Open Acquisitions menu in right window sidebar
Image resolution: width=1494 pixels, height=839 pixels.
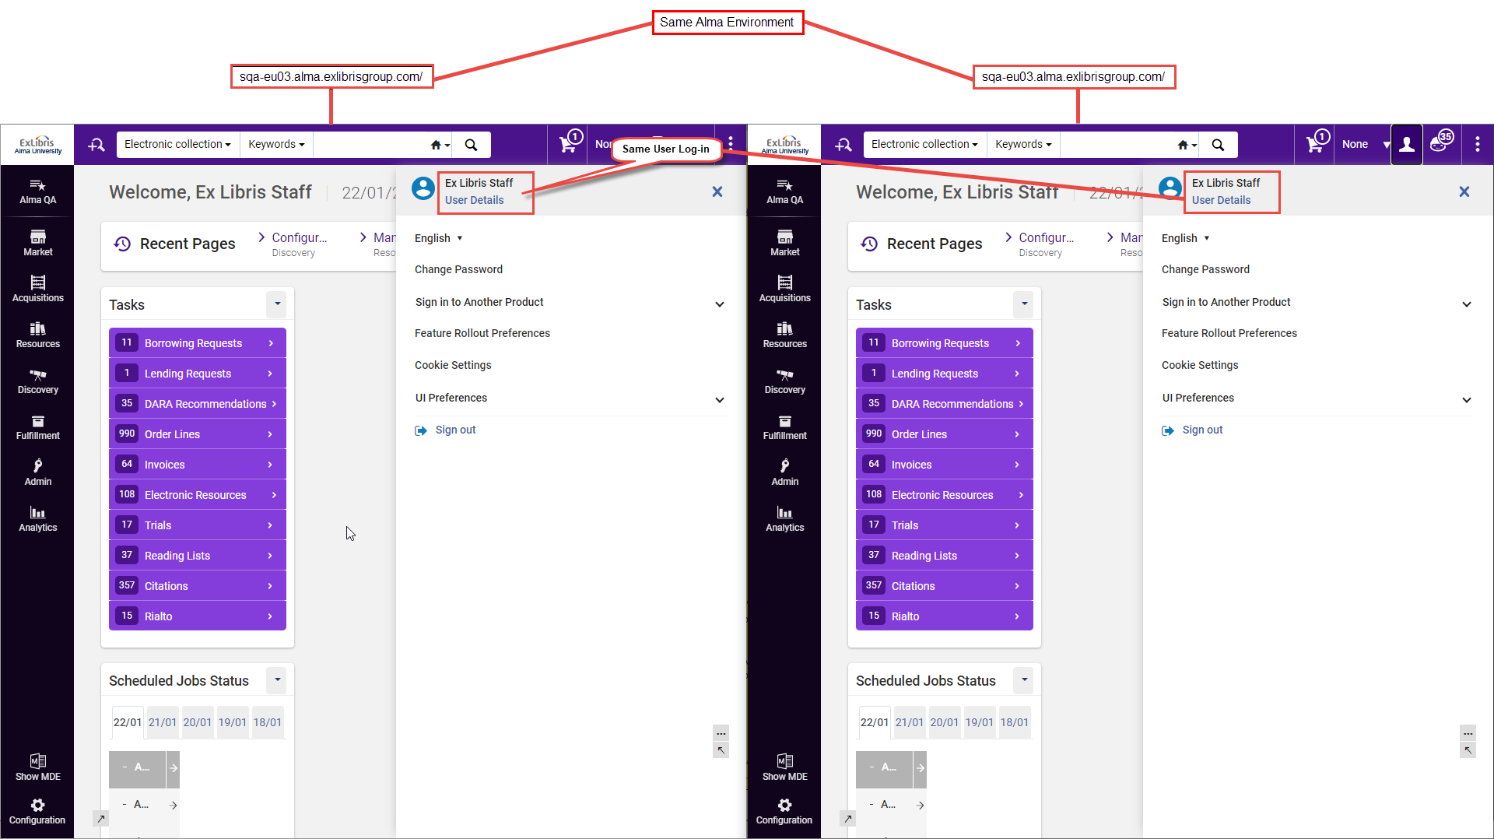click(784, 289)
